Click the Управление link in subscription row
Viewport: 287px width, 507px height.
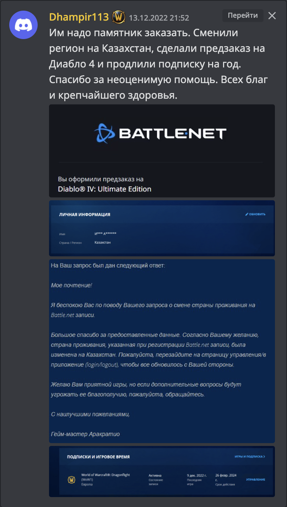point(256,480)
